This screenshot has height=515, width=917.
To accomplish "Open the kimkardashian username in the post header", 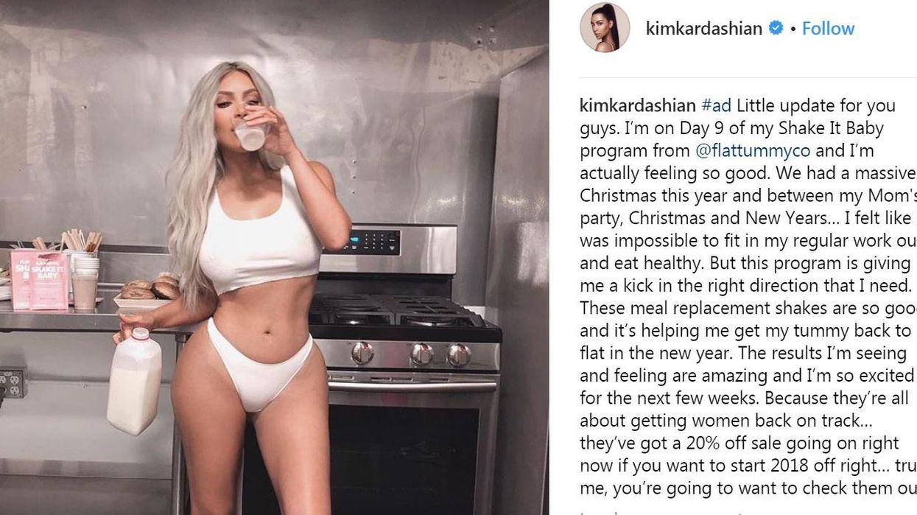I will (704, 28).
